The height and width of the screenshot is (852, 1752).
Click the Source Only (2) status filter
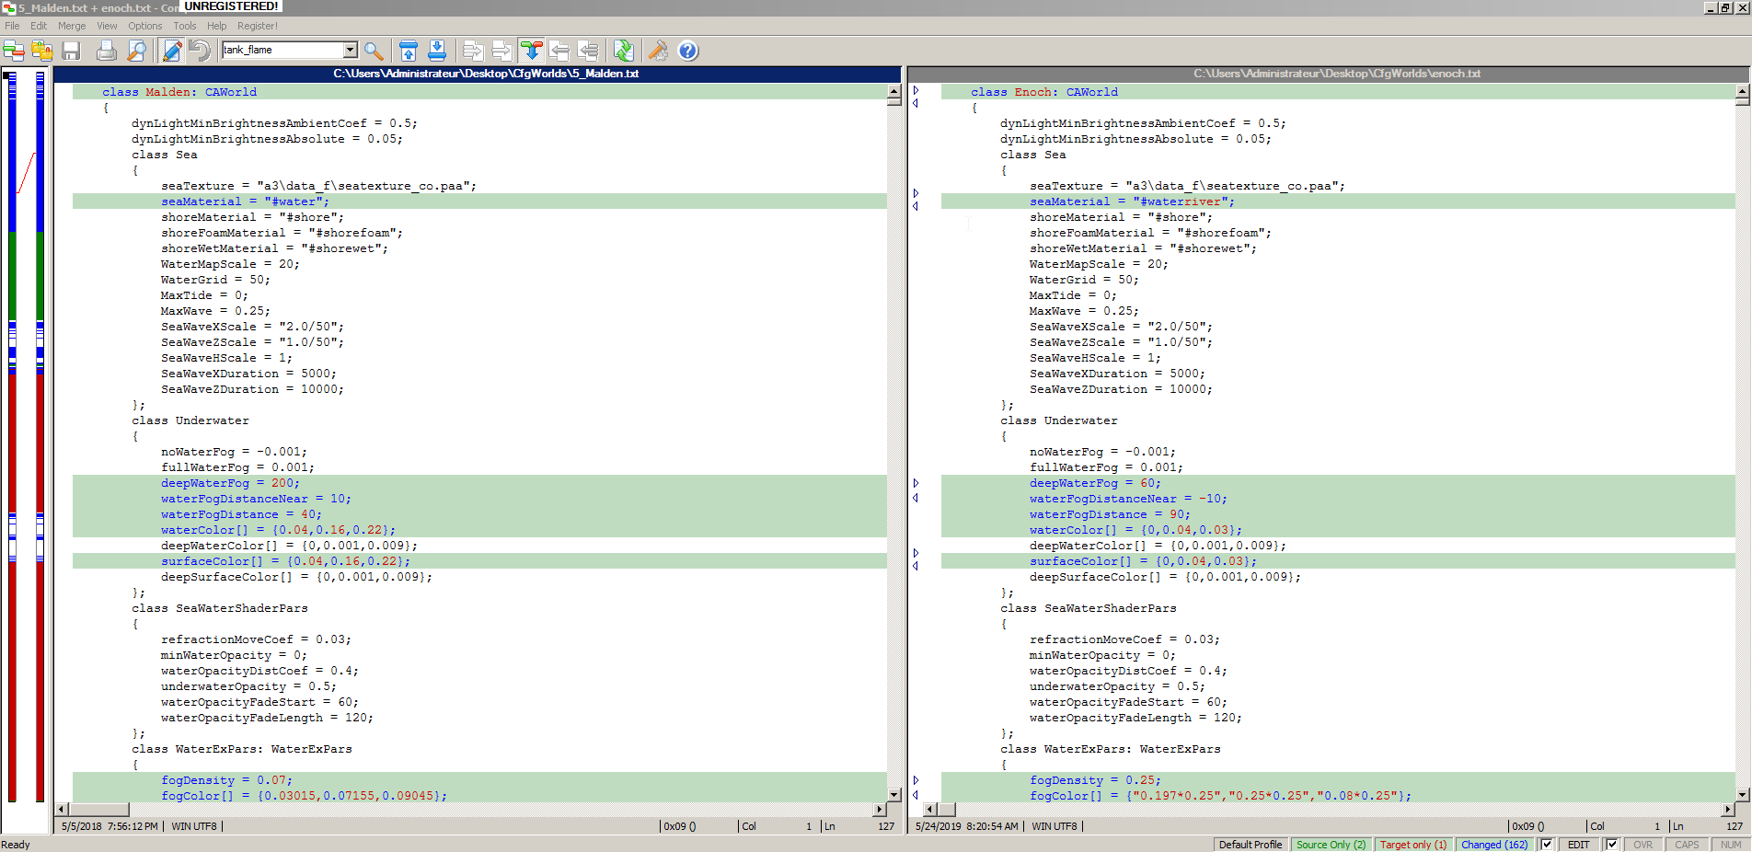coord(1331,845)
